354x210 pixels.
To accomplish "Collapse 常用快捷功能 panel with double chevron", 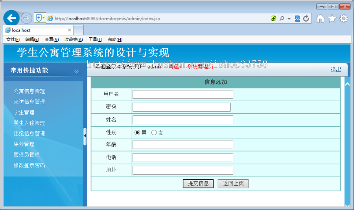I will [x=77, y=71].
